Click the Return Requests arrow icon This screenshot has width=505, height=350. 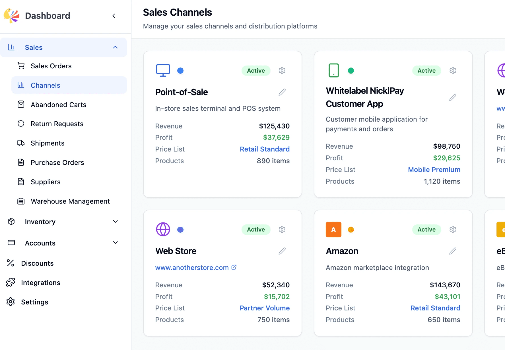pyautogui.click(x=21, y=124)
